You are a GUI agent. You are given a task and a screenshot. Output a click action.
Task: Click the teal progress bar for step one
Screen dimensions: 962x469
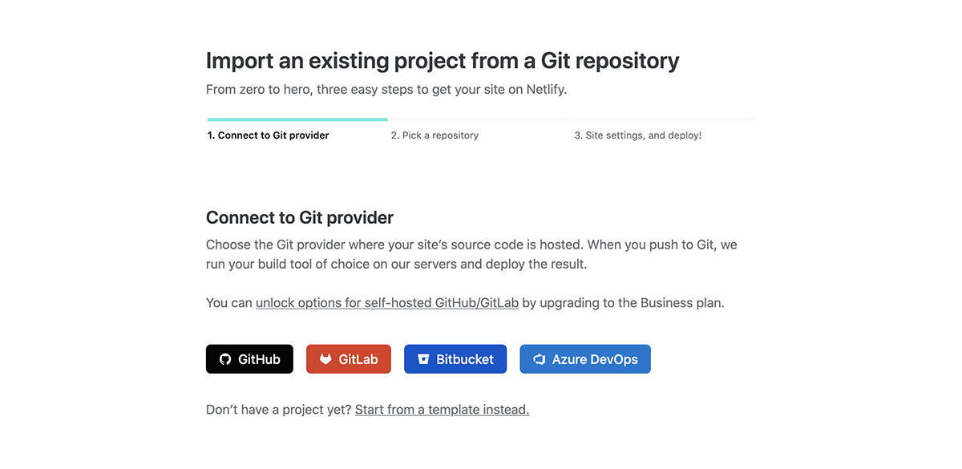click(297, 119)
